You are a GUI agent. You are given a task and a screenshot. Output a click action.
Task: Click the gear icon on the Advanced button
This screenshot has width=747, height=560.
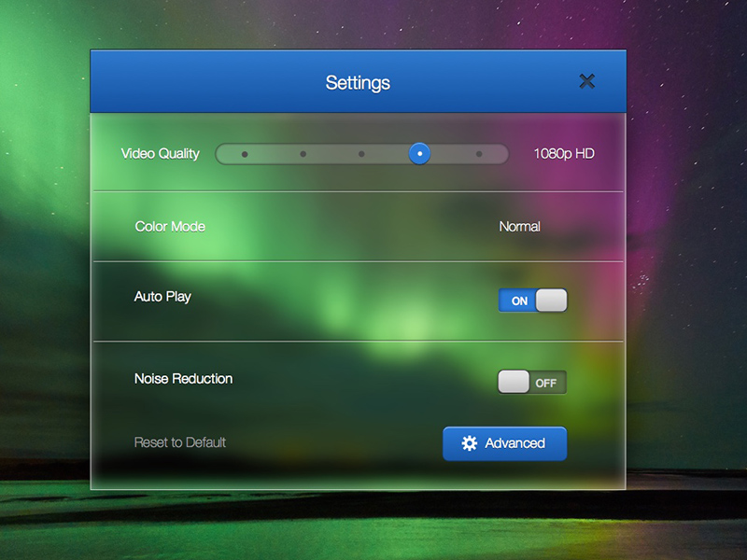click(470, 443)
